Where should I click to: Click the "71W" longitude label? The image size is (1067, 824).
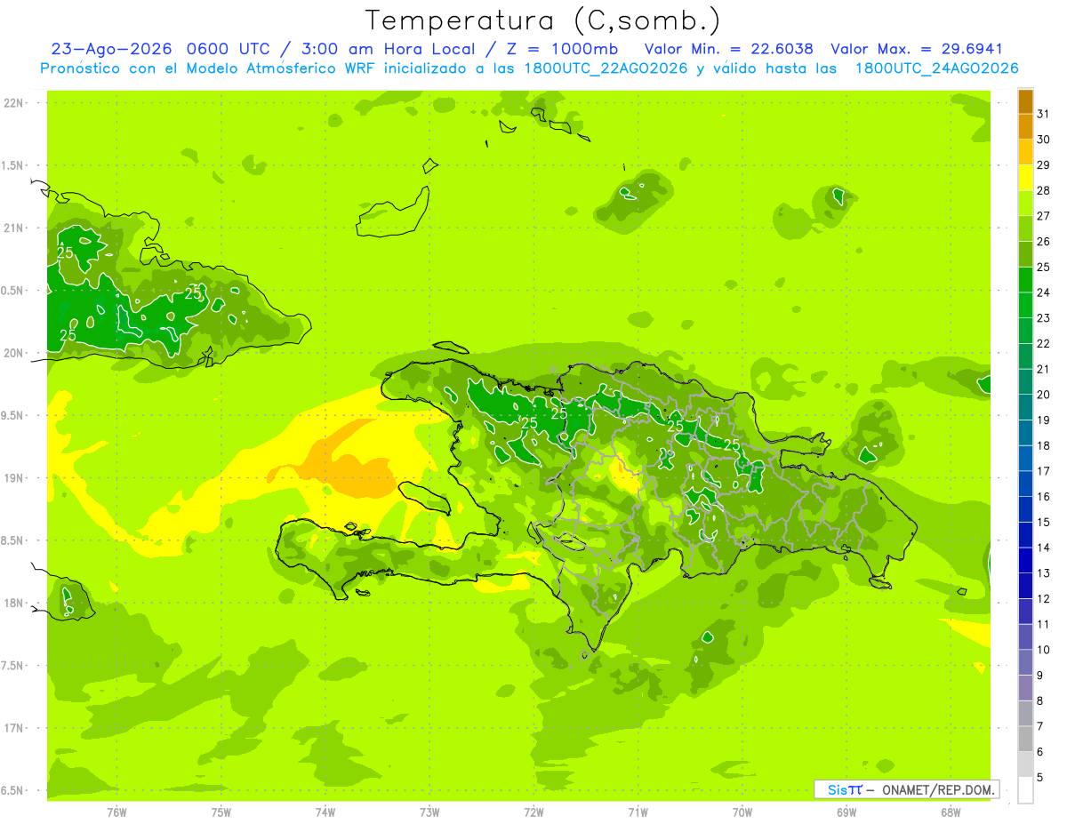(x=638, y=812)
